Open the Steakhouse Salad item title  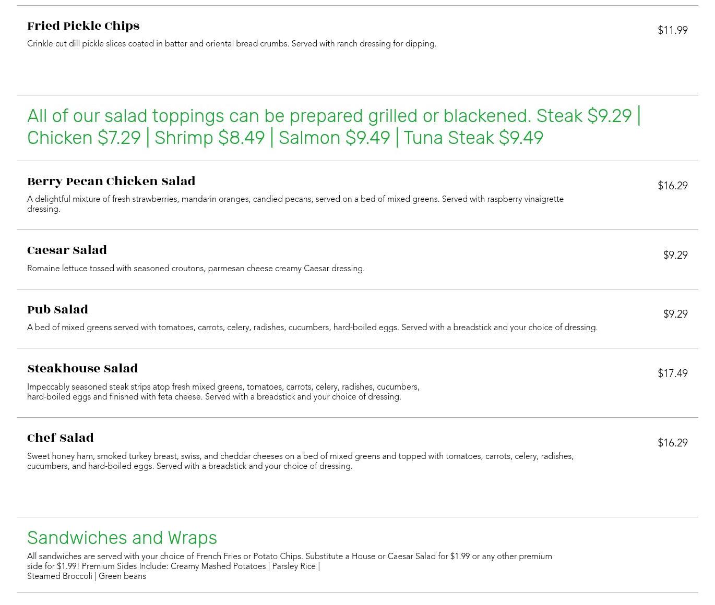coord(82,369)
